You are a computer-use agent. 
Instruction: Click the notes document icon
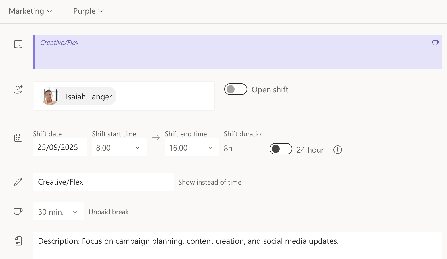[18, 241]
